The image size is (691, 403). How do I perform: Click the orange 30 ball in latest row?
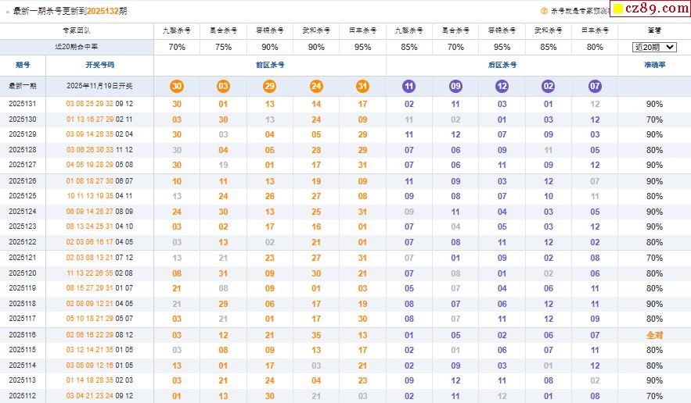177,86
